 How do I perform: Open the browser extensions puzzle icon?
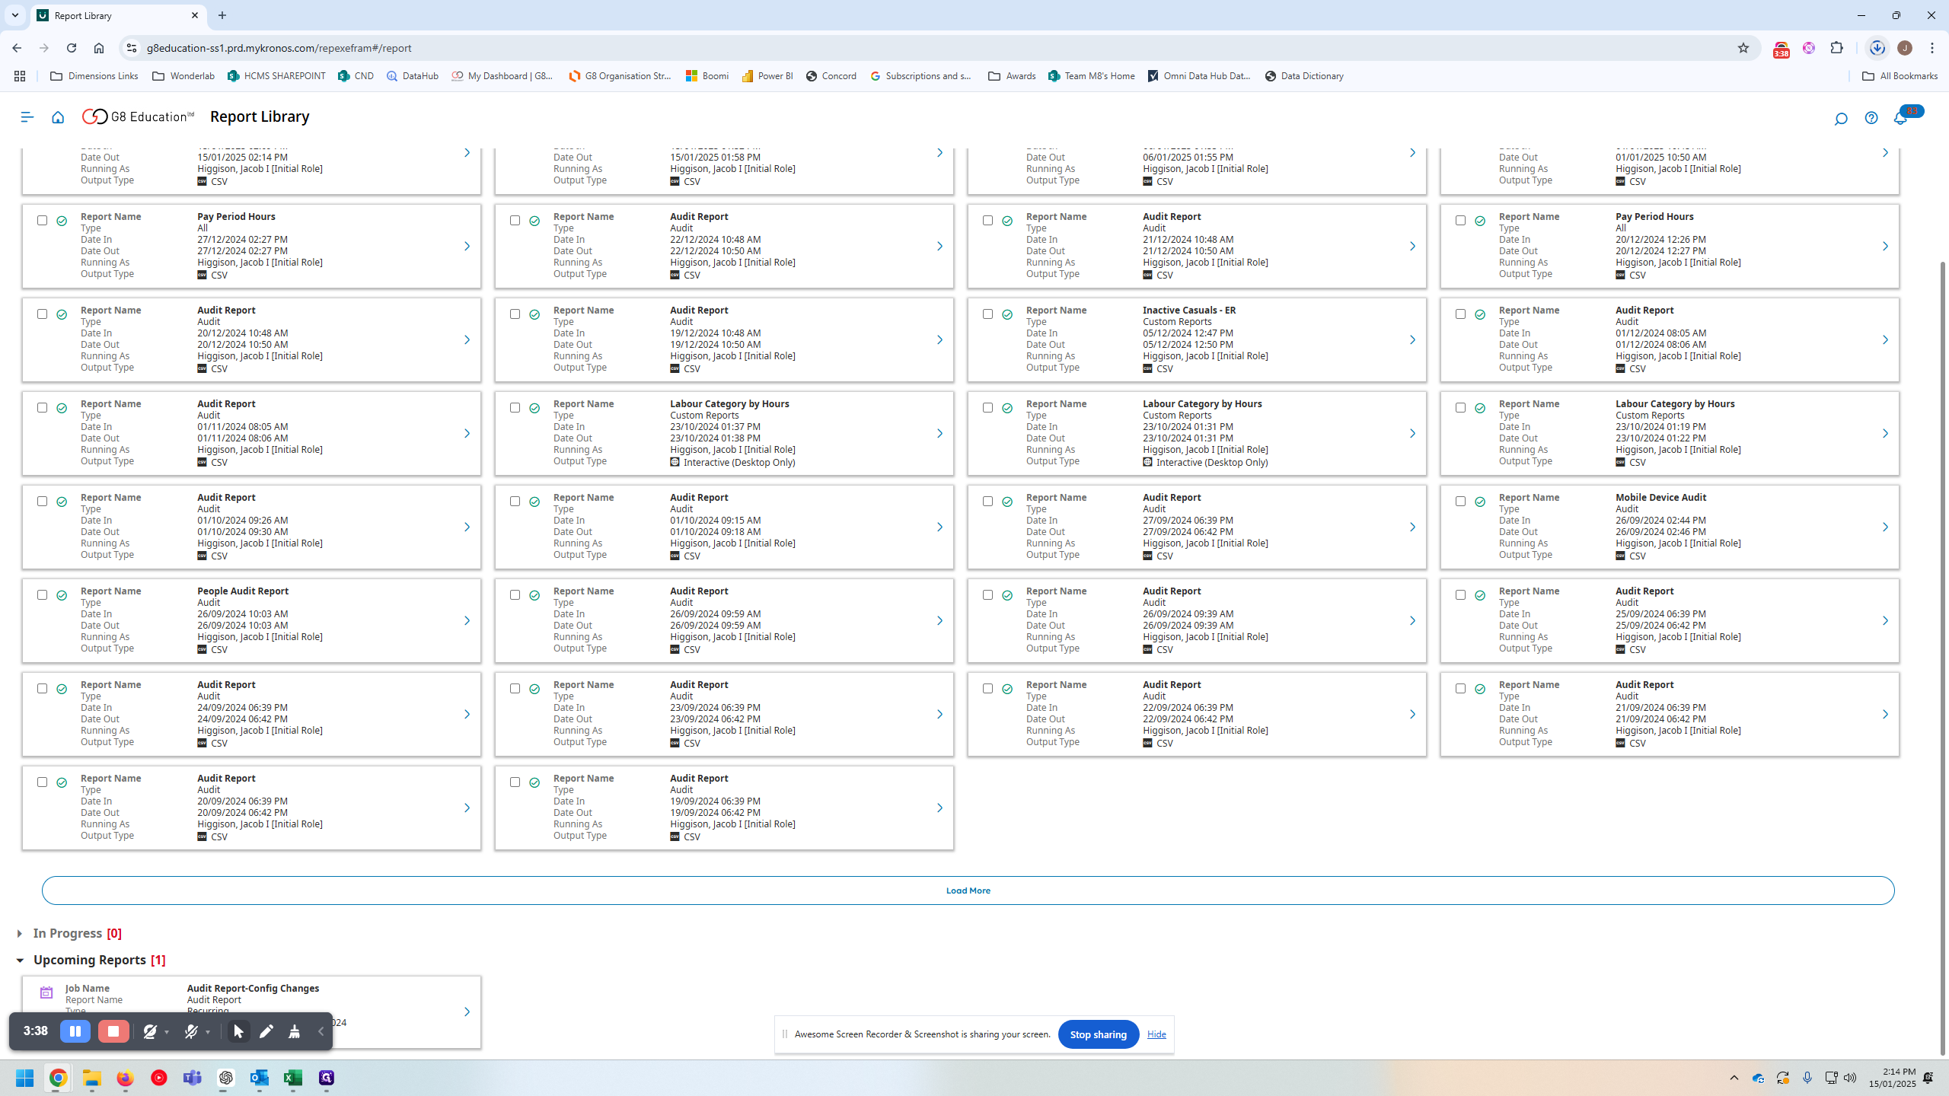(x=1837, y=48)
